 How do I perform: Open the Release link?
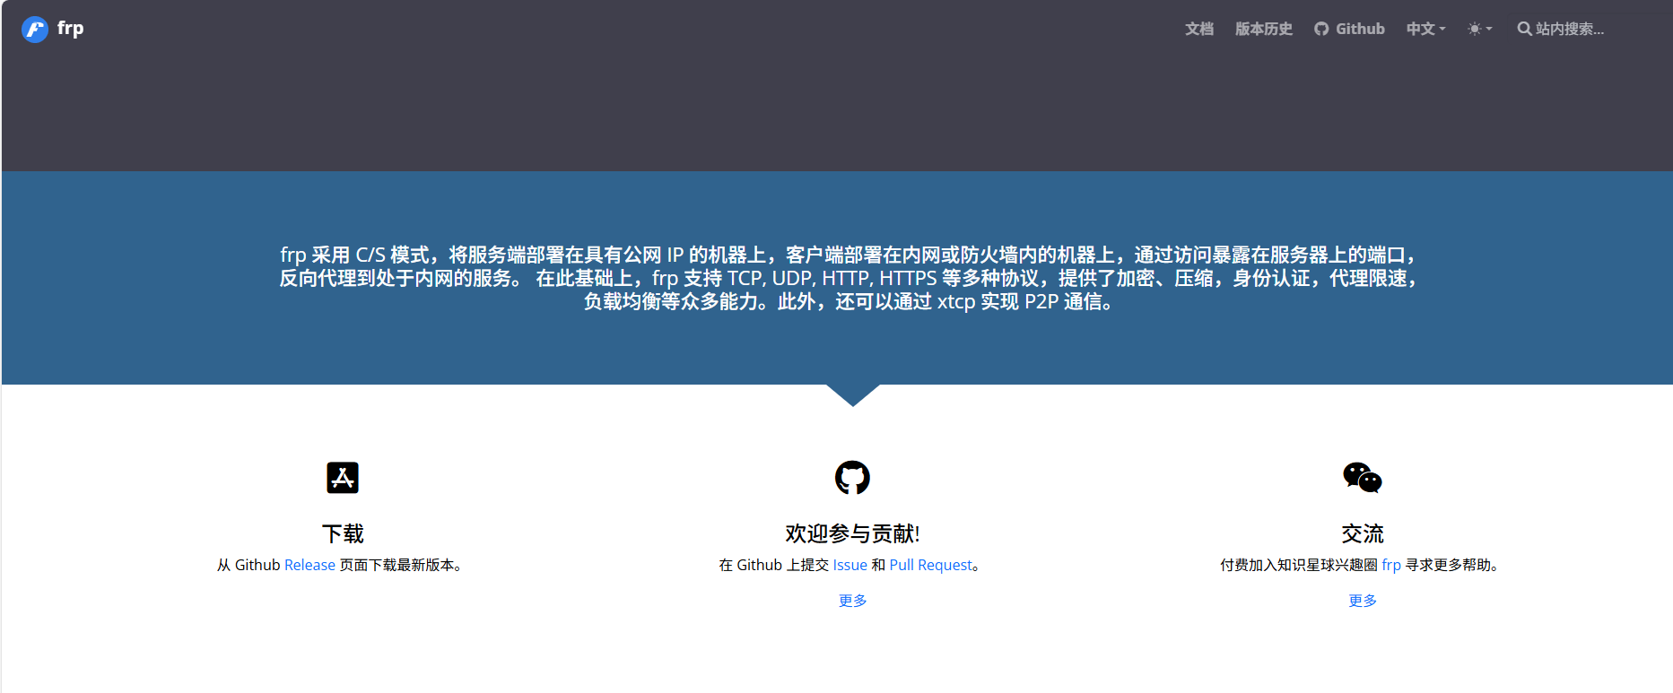[x=309, y=565]
